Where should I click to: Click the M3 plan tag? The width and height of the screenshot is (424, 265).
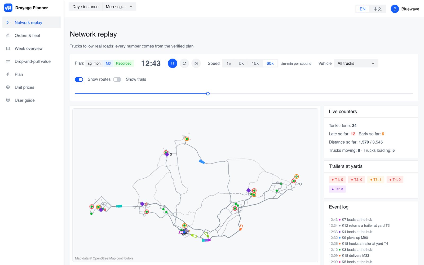tap(108, 63)
